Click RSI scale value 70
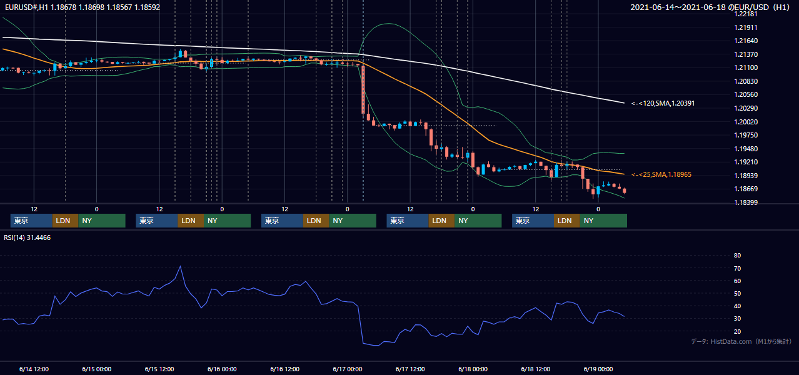The image size is (799, 375). pos(737,268)
